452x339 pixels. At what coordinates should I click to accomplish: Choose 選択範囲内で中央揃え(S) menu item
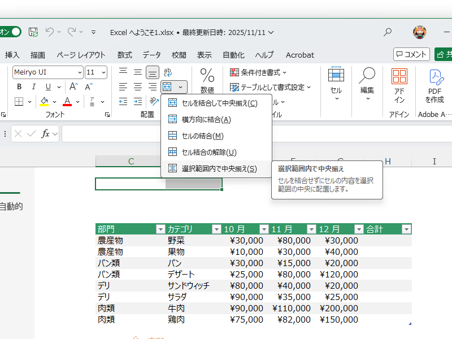tap(216, 168)
